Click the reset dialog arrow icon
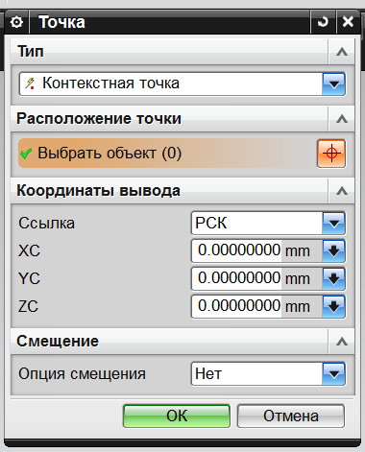 click(x=323, y=22)
